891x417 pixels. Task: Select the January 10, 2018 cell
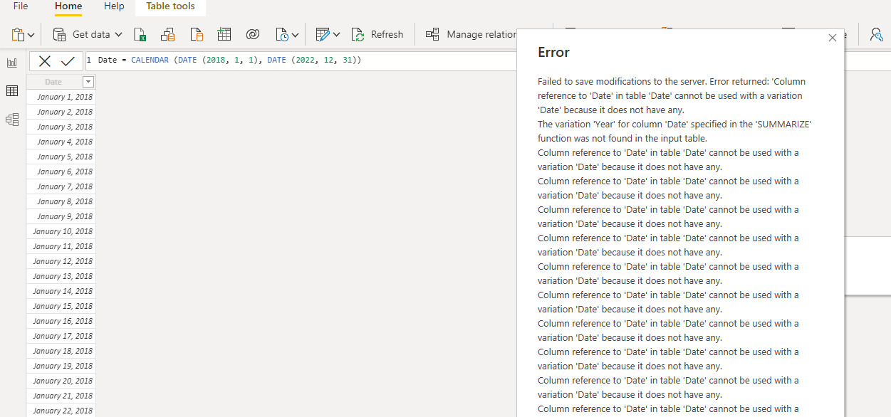tap(61, 231)
